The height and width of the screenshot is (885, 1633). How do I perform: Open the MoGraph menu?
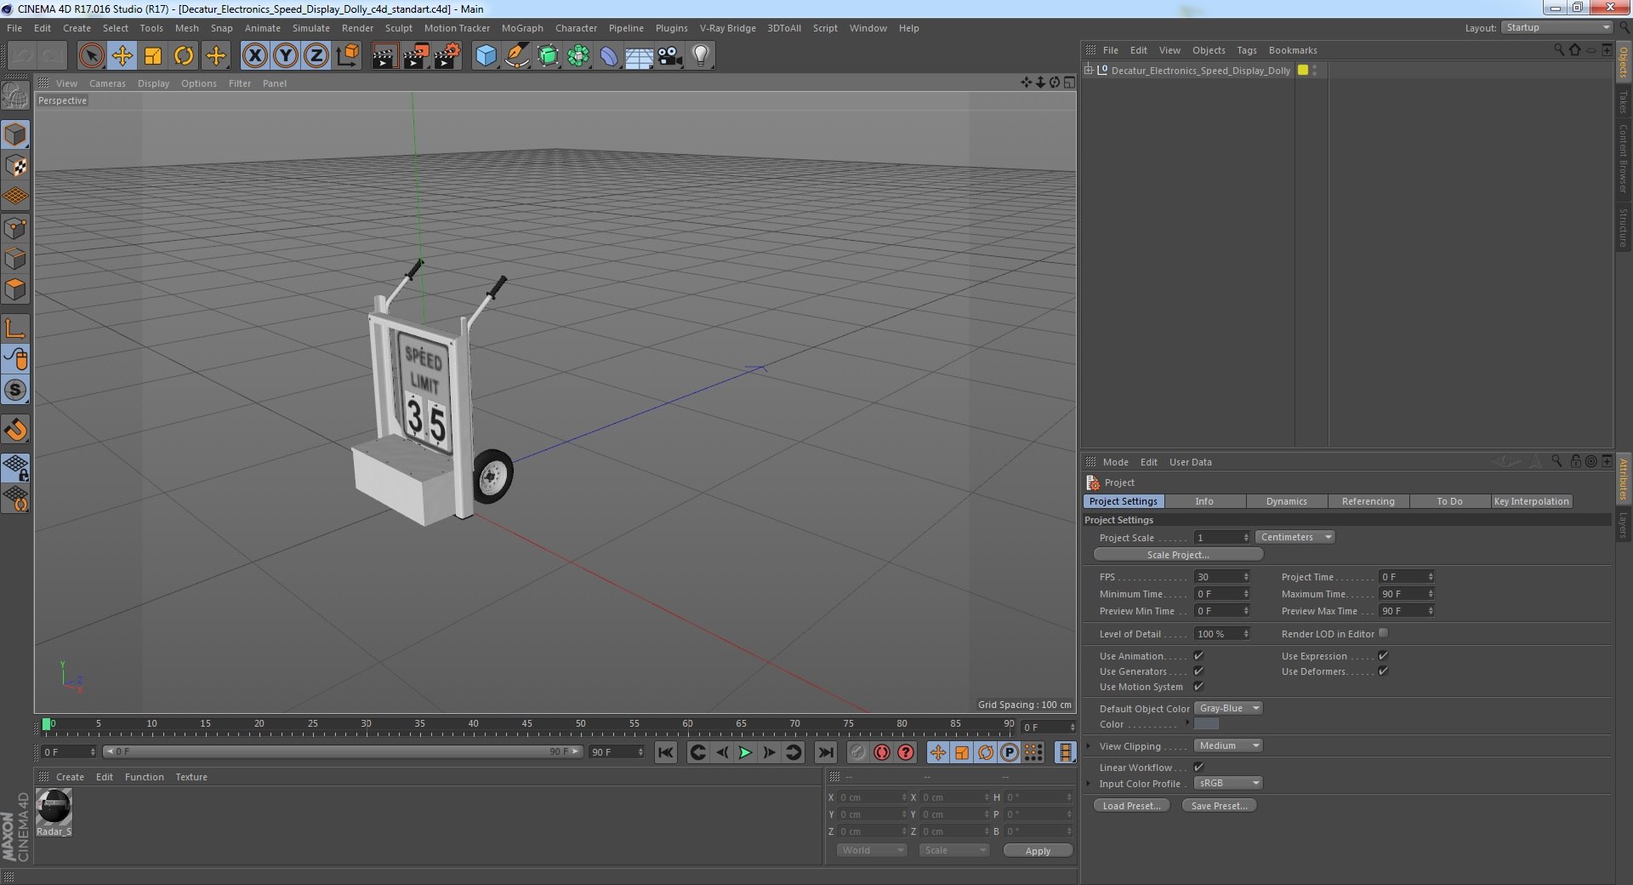click(x=521, y=28)
